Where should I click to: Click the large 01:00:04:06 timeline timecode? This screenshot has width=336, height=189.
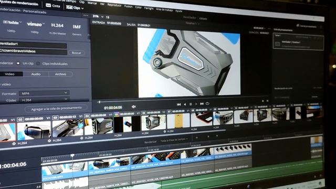click(13, 165)
